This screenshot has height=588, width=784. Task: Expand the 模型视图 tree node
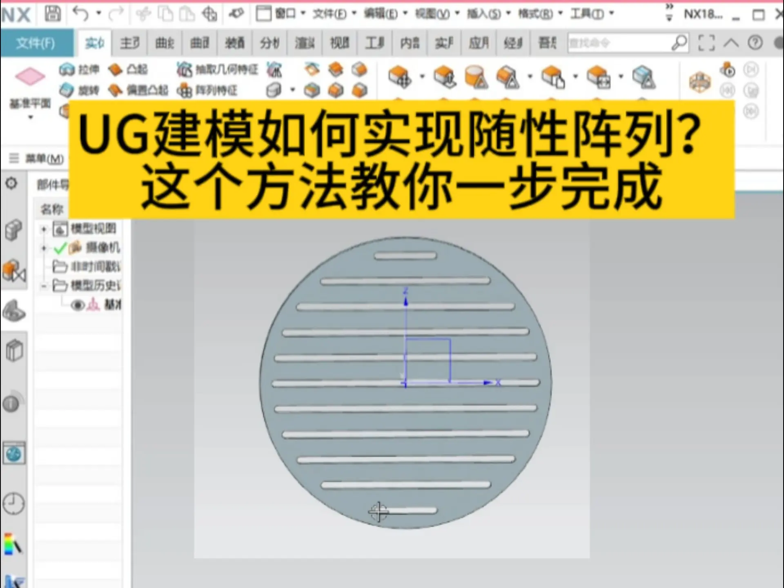[44, 229]
